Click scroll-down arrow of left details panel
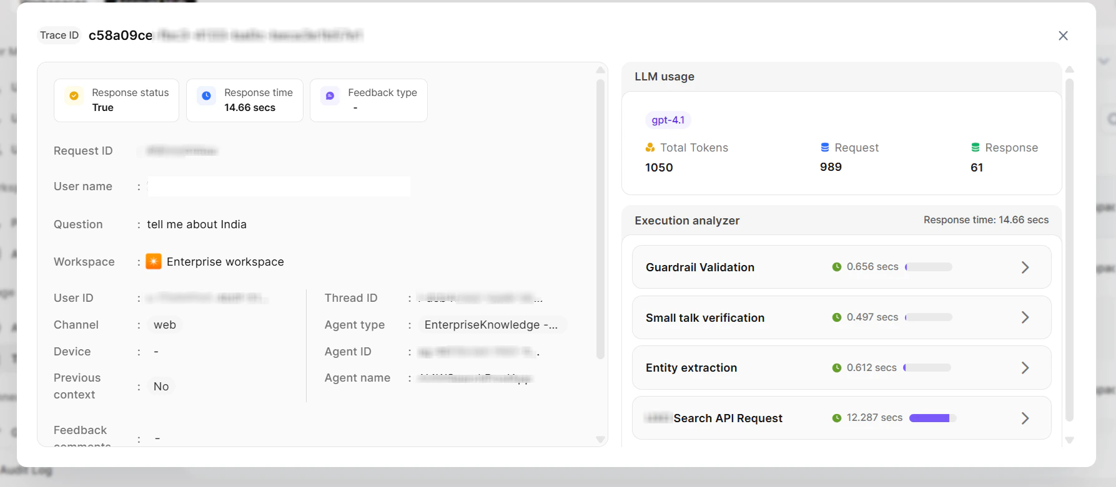 tap(600, 440)
